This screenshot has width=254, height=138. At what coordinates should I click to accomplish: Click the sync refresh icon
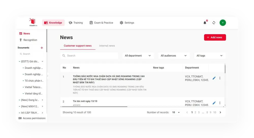pyautogui.click(x=214, y=23)
